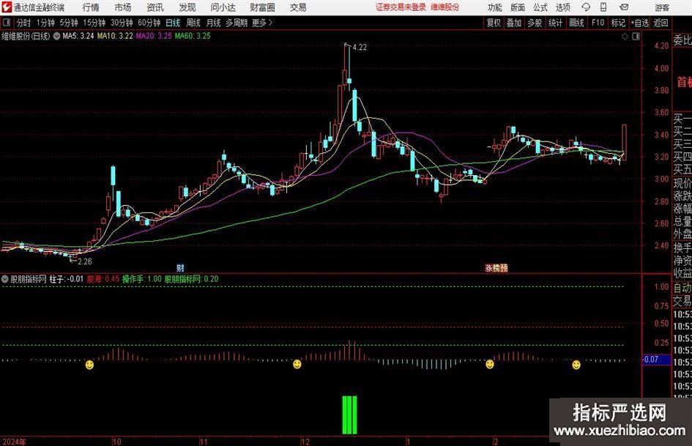The width and height of the screenshot is (692, 446).
Task: Open the 发现 menu
Action: (187, 7)
